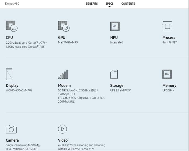Click the Modem heading text
189x151 pixels.
coord(64,85)
